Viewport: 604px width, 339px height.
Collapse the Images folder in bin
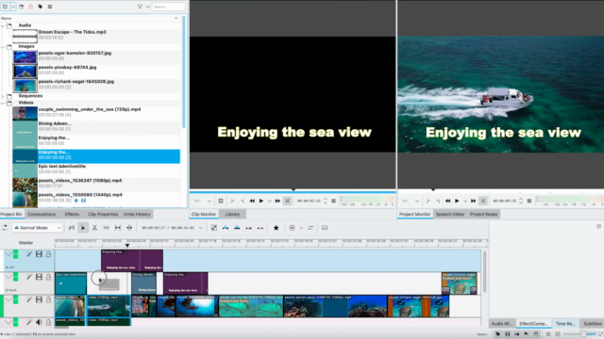click(x=3, y=46)
